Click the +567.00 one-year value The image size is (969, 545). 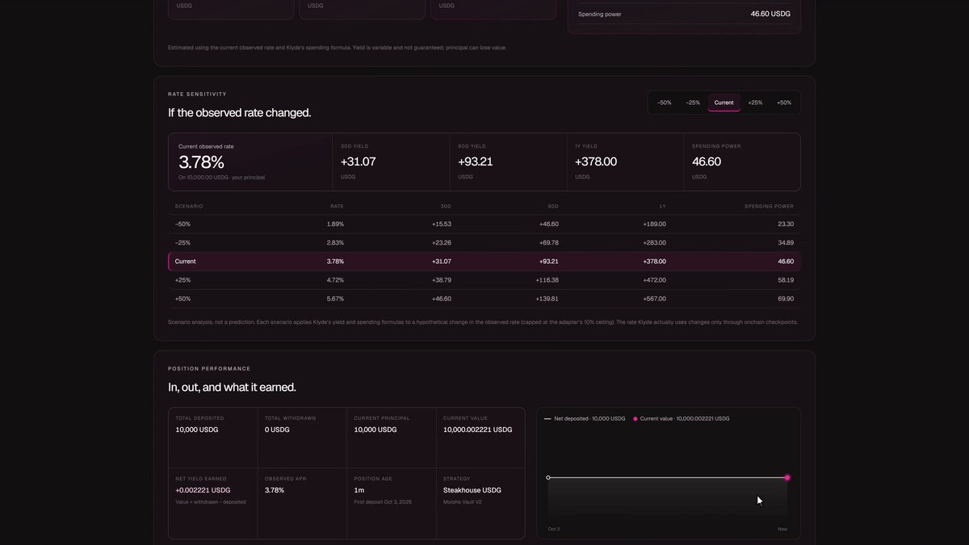[654, 299]
